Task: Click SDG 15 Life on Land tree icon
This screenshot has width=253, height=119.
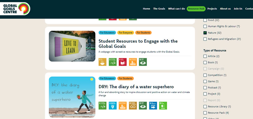Action: [x=163, y=105]
